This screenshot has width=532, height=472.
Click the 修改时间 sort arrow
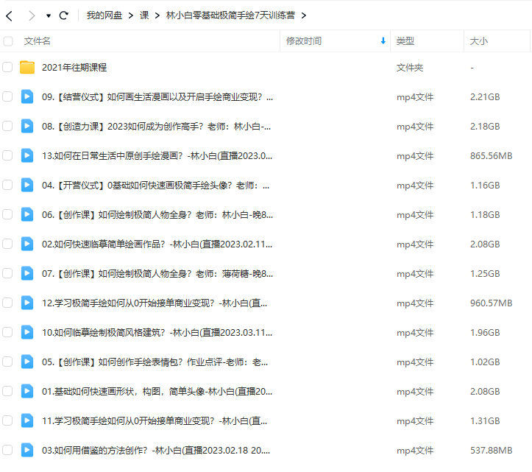(x=383, y=41)
